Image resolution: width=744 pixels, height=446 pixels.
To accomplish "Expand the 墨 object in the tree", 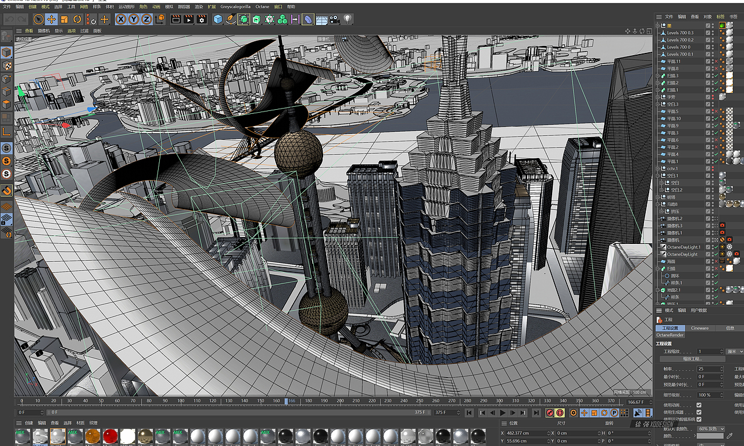I will tap(657, 26).
